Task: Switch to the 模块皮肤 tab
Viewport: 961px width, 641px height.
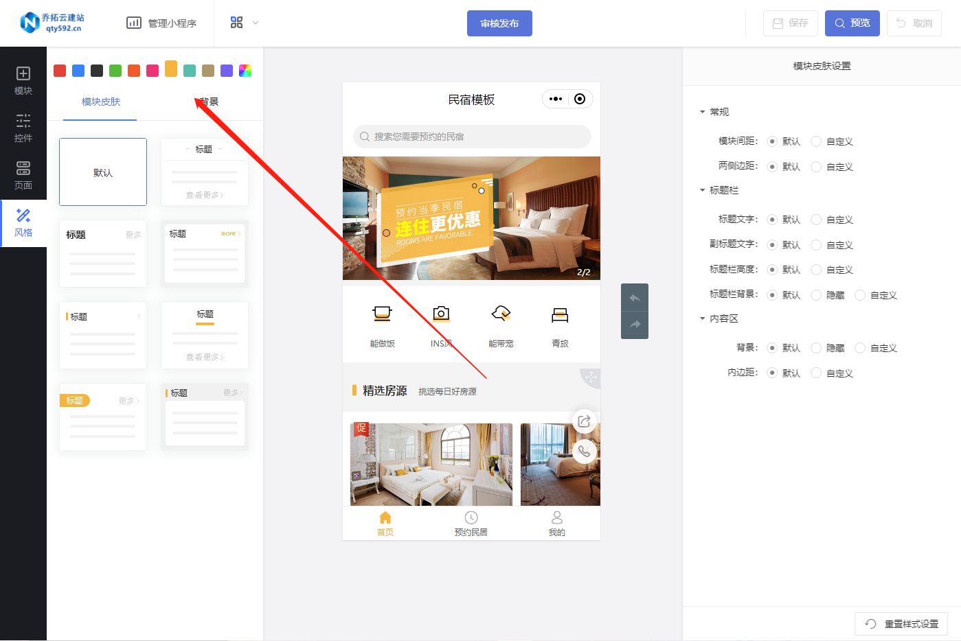Action: coord(100,101)
